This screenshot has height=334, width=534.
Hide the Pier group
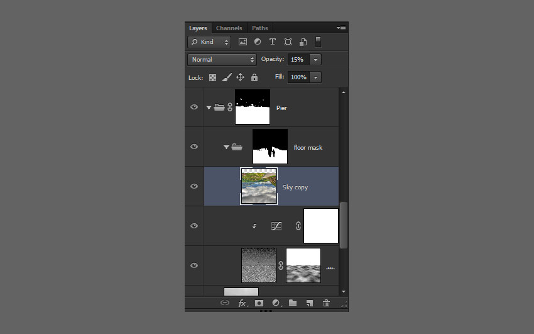click(x=194, y=107)
